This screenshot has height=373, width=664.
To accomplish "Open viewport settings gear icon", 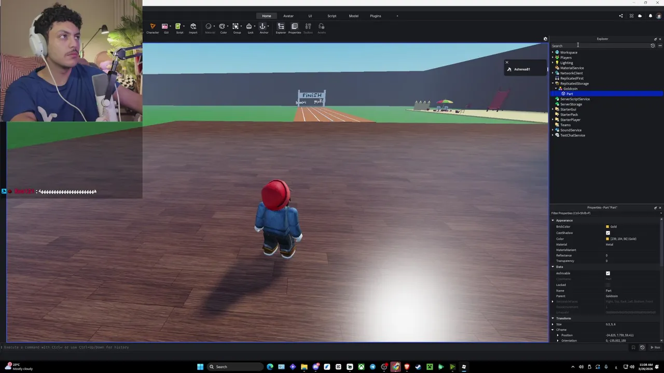I will coord(545,39).
